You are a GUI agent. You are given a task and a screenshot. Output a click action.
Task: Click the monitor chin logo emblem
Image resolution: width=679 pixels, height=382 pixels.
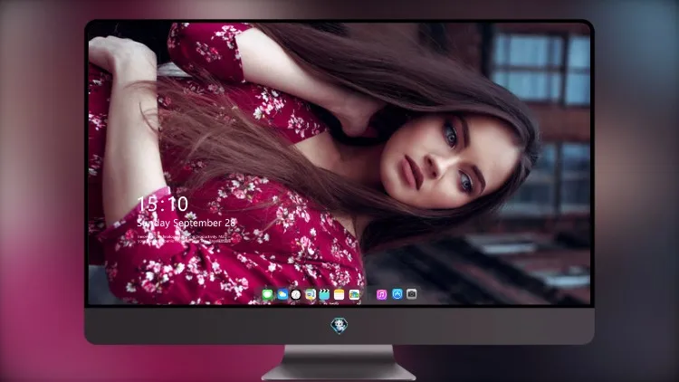coord(339,325)
